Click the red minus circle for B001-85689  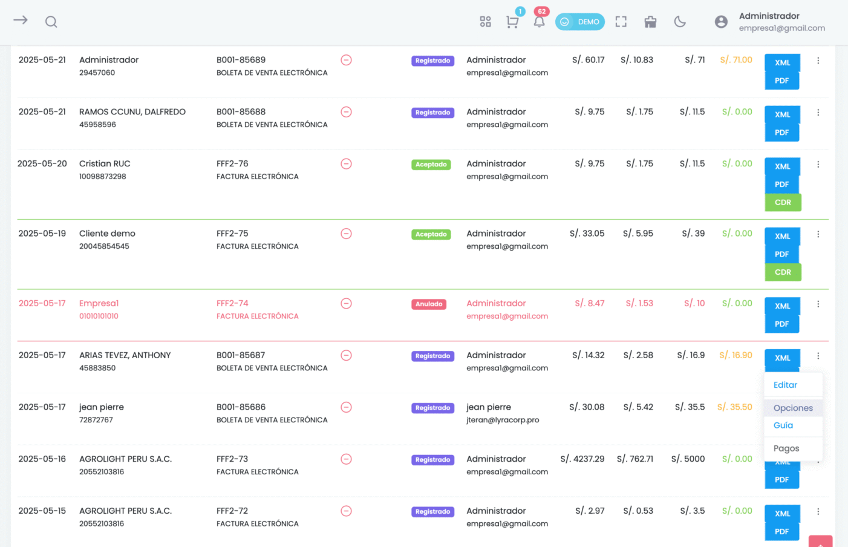coord(346,60)
